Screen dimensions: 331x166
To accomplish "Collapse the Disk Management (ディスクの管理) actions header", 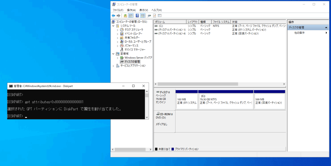I will click(326, 28).
